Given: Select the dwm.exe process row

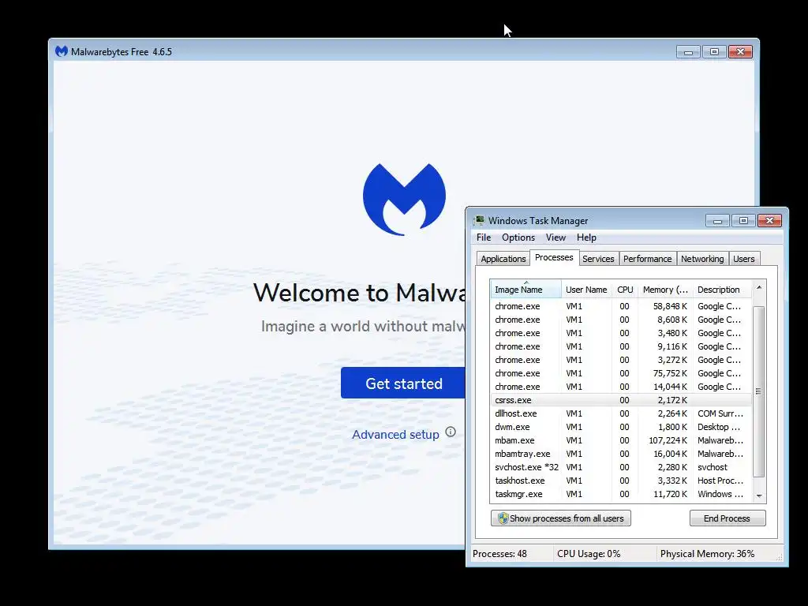Looking at the screenshot, I should [x=620, y=427].
